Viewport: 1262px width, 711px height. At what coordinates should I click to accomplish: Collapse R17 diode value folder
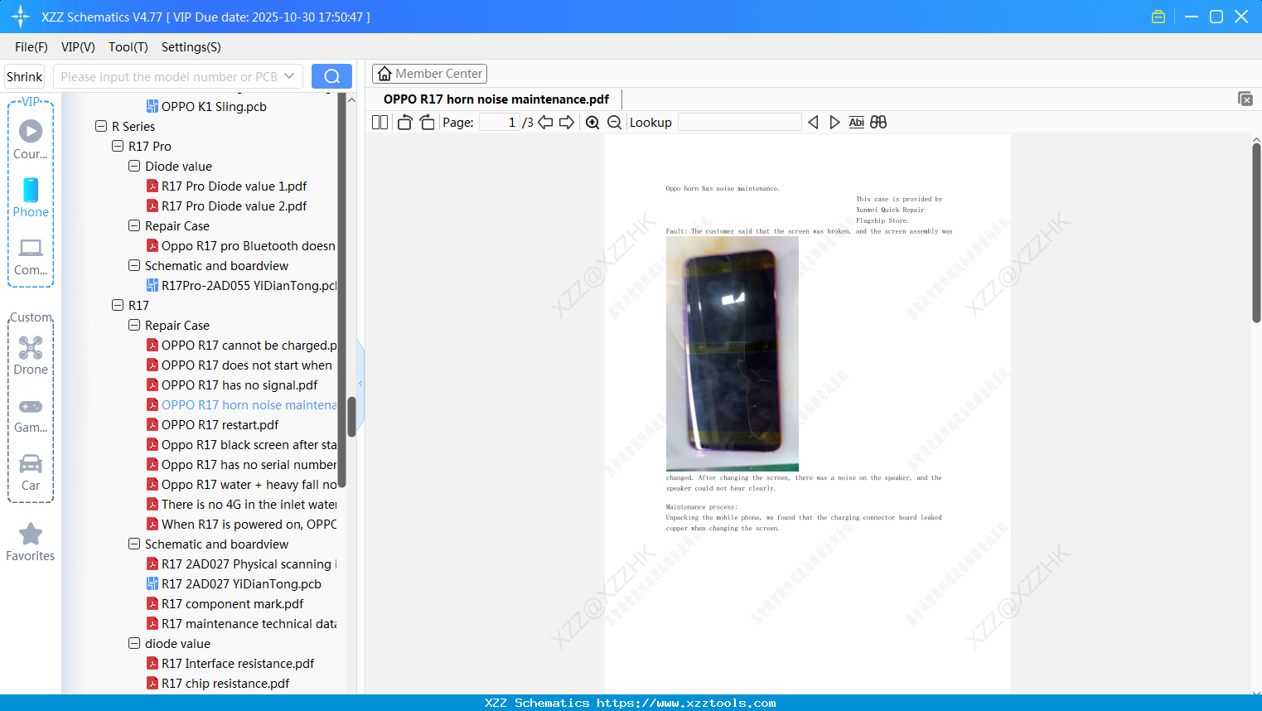tap(134, 644)
